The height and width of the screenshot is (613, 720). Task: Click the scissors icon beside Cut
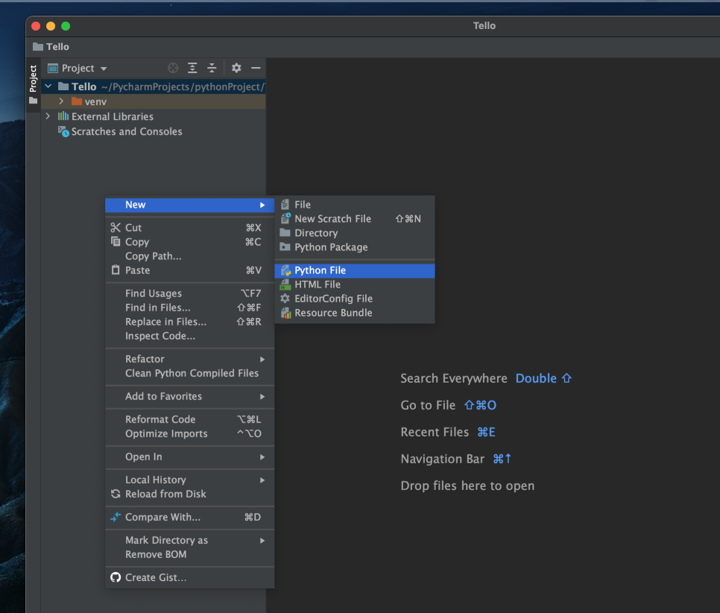[x=116, y=228]
